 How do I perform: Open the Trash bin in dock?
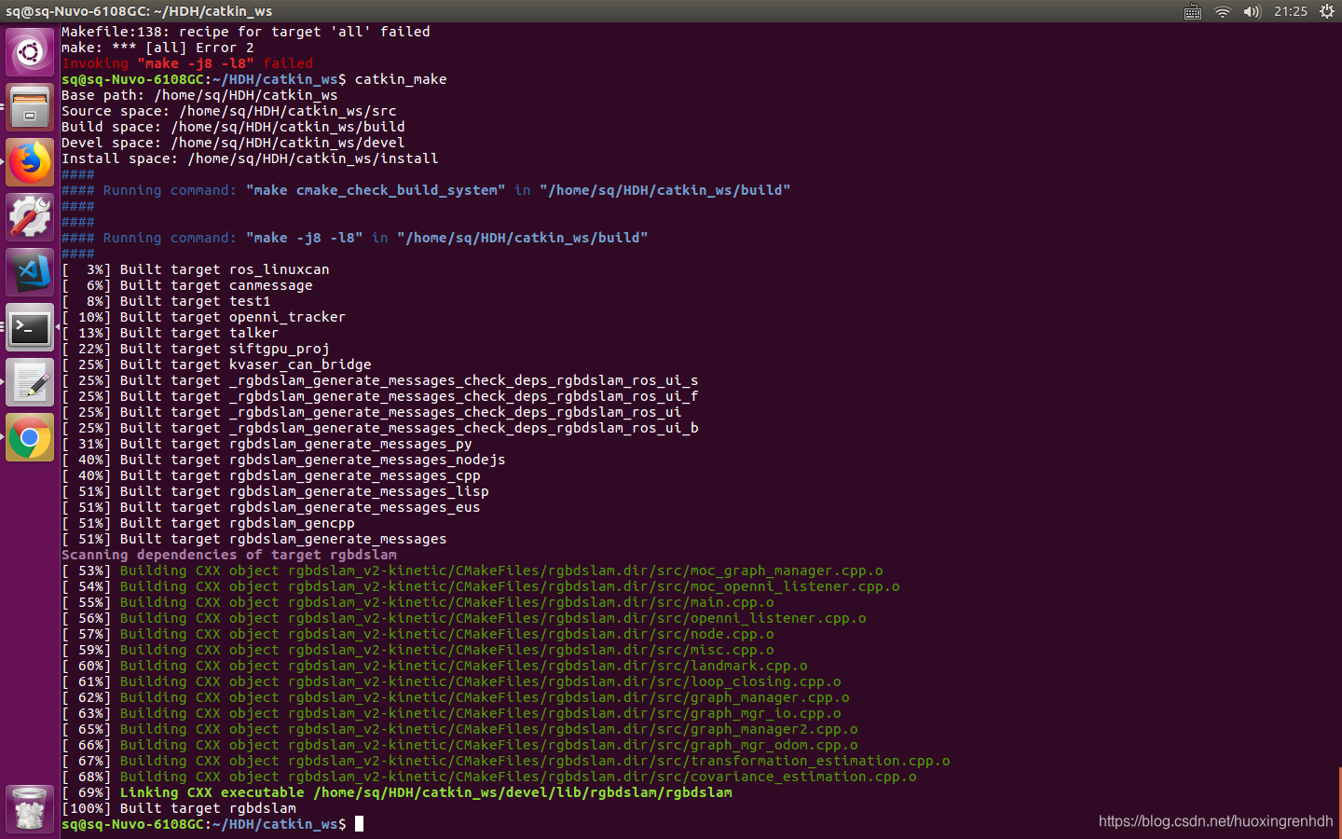pyautogui.click(x=30, y=808)
